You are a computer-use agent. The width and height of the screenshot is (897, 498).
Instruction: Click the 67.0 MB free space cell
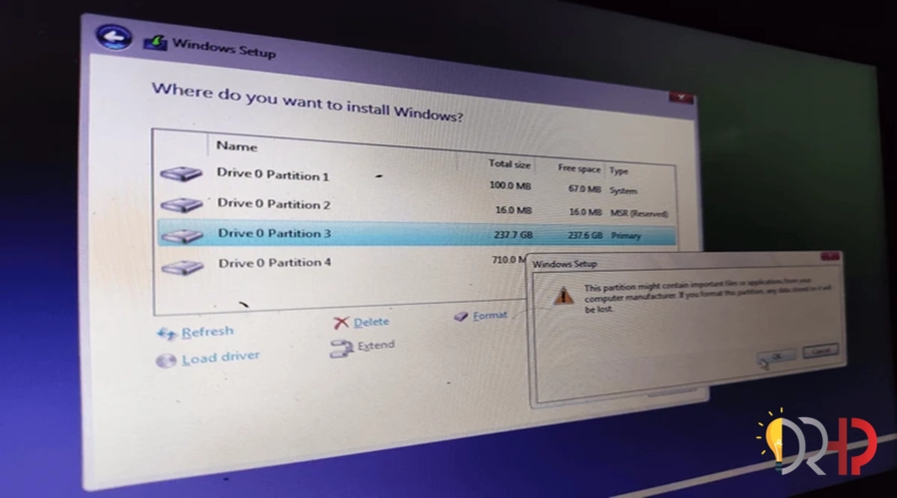(584, 188)
